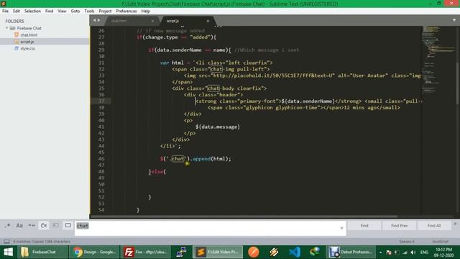Open the Project menu
The width and height of the screenshot is (460, 259).
(x=105, y=11)
